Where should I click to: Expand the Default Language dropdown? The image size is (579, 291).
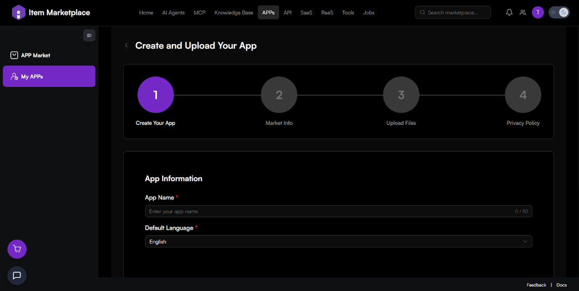coord(338,242)
